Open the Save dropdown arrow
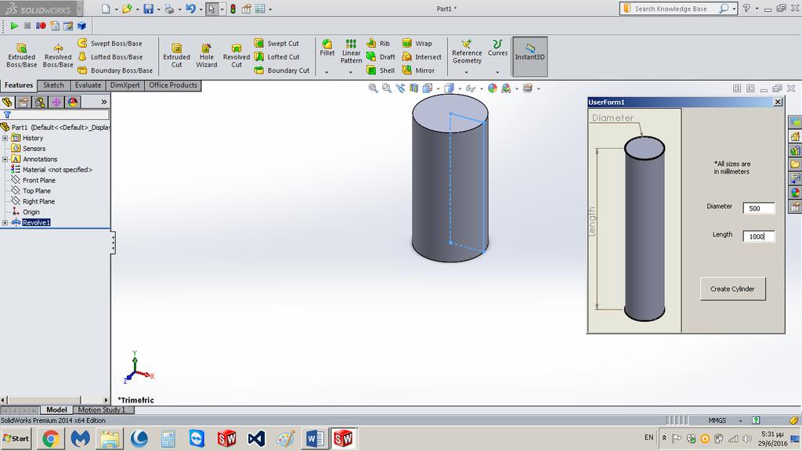Image resolution: width=802 pixels, height=451 pixels. 158,9
